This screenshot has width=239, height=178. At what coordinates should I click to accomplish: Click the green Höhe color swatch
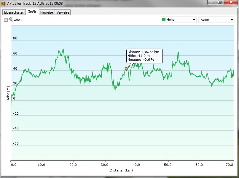point(164,20)
